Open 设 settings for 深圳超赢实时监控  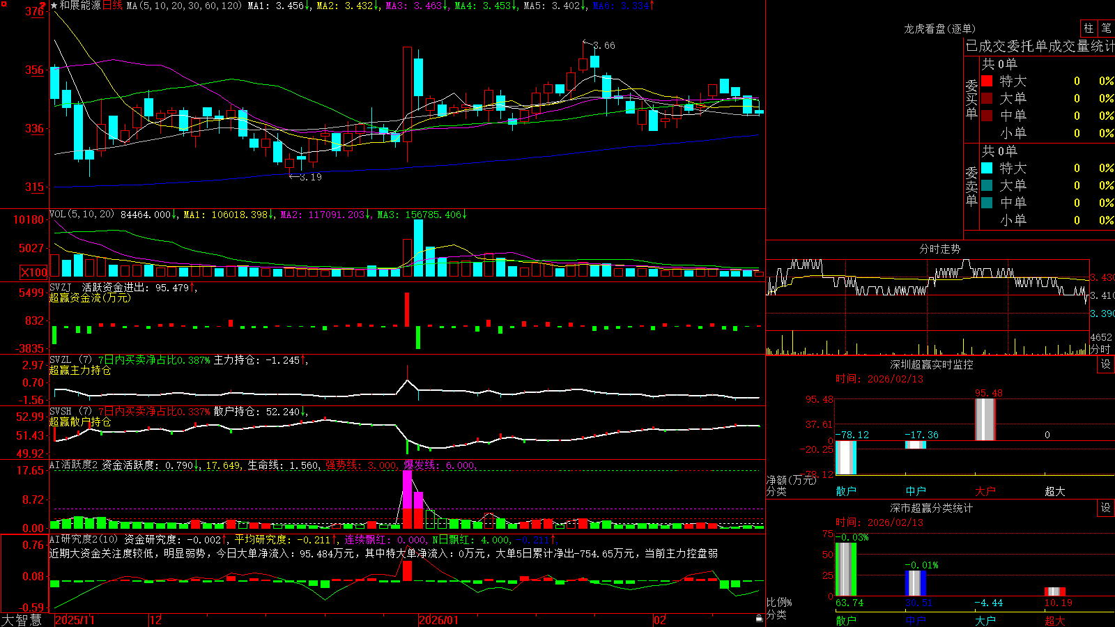point(1106,364)
